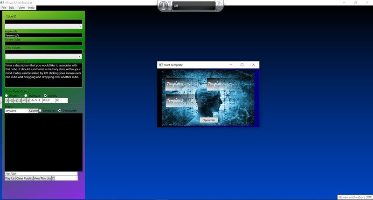Image resolution: width=373 pixels, height=200 pixels.
Task: Close the speech recognition bar
Action: click(x=219, y=3)
